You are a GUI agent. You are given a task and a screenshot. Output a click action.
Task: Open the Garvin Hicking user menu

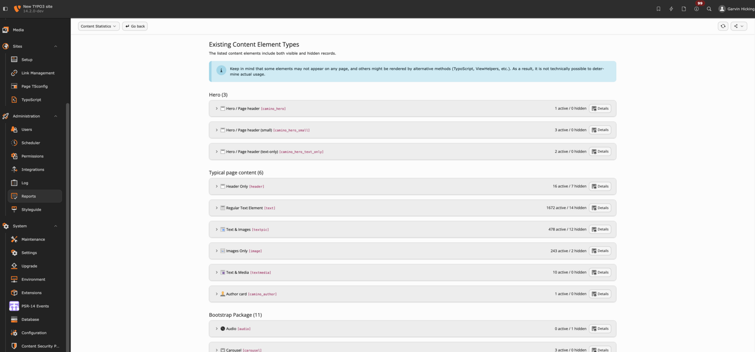[736, 9]
